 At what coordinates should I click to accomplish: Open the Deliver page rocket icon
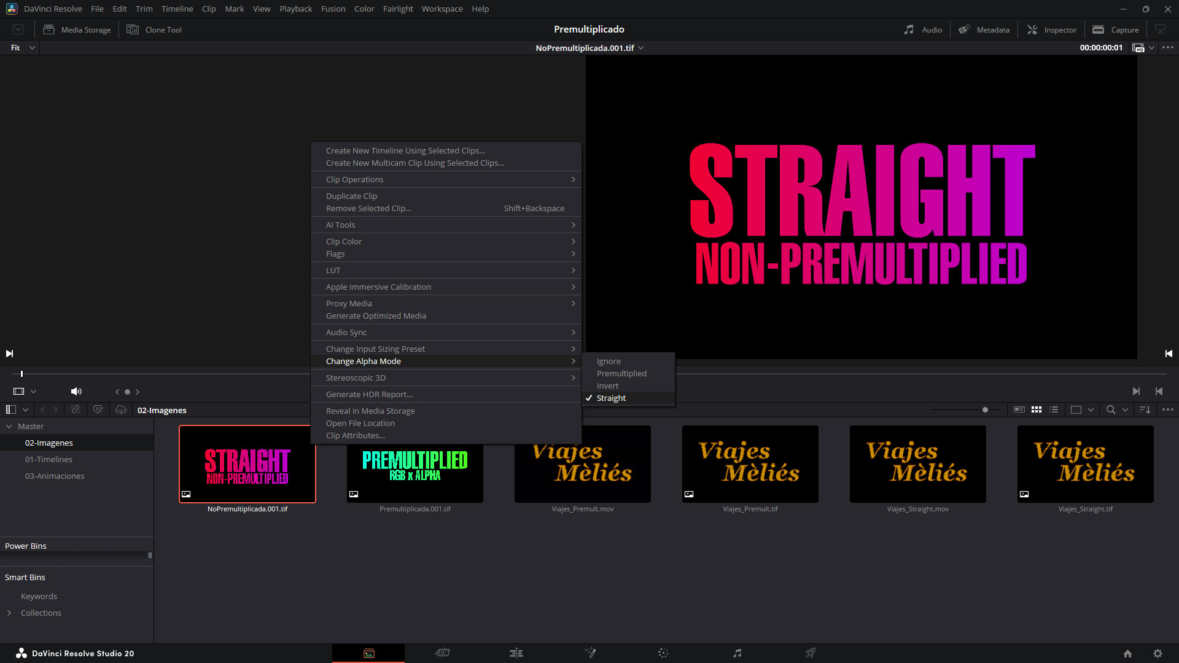tap(811, 653)
